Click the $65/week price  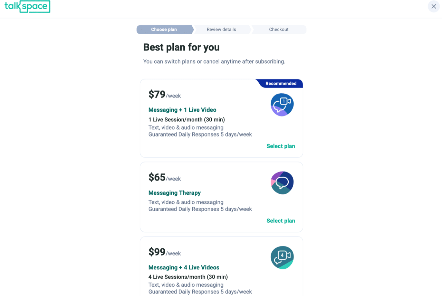click(165, 177)
